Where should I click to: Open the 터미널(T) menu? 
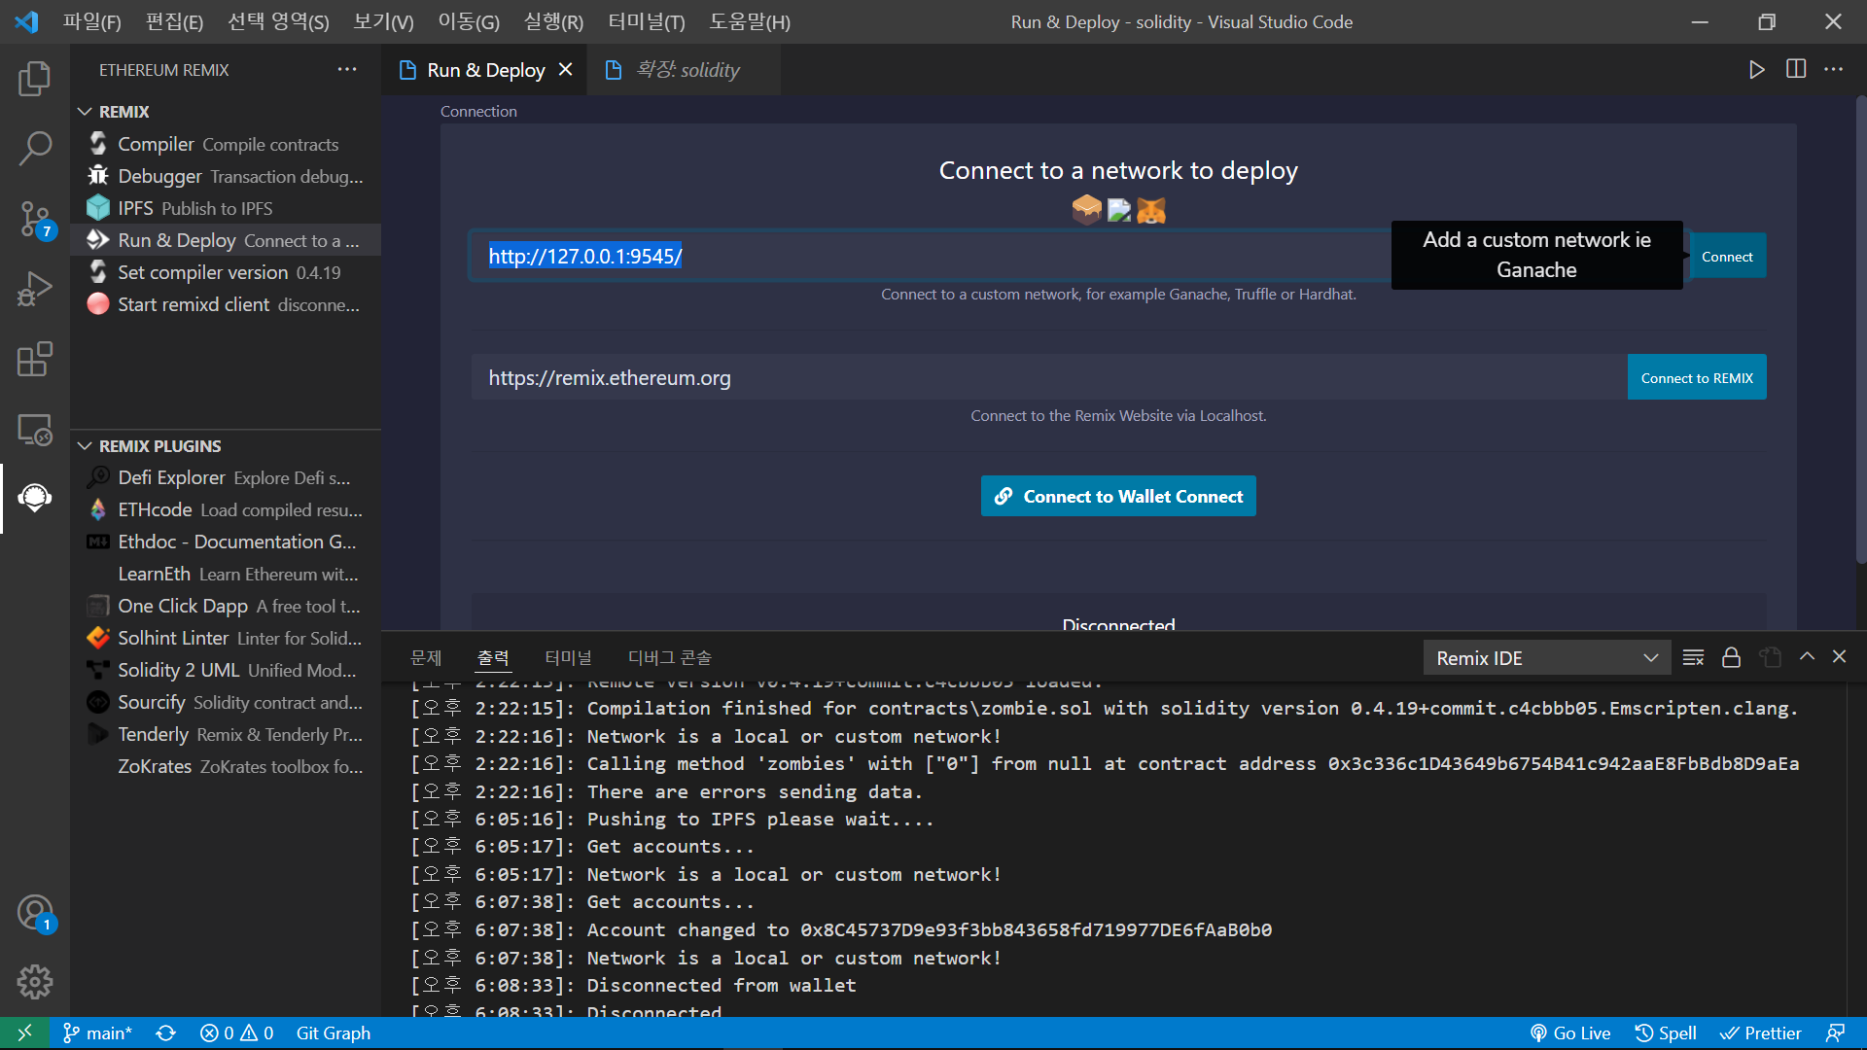(646, 21)
